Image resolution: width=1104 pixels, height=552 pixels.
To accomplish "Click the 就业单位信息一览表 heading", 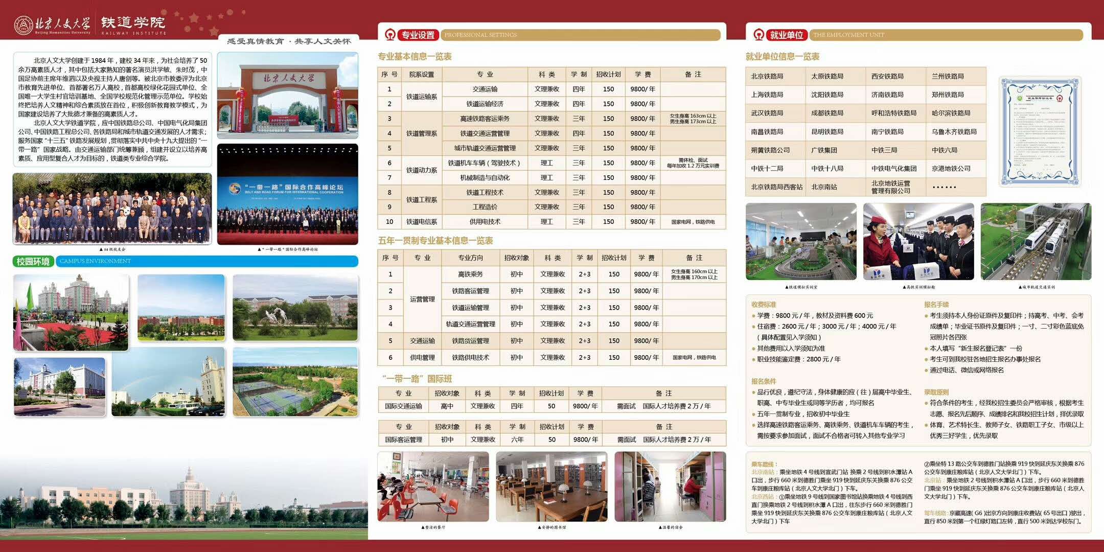I will [x=783, y=56].
